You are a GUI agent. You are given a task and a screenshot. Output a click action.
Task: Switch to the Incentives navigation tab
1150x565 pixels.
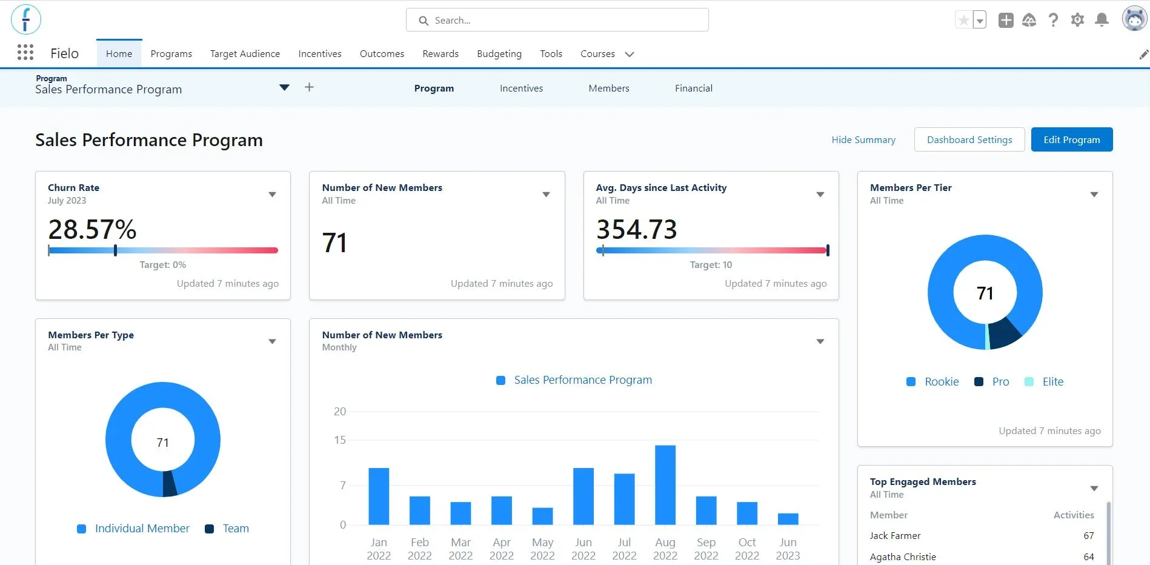[x=319, y=54]
